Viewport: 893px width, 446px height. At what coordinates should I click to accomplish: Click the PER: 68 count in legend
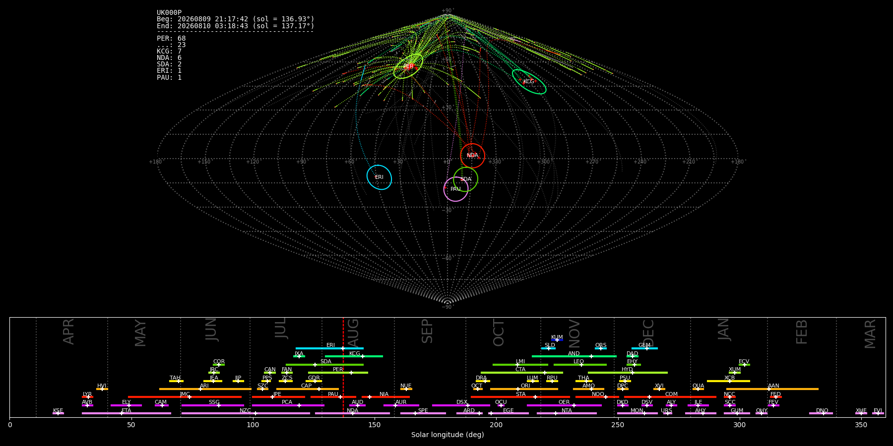pos(171,38)
